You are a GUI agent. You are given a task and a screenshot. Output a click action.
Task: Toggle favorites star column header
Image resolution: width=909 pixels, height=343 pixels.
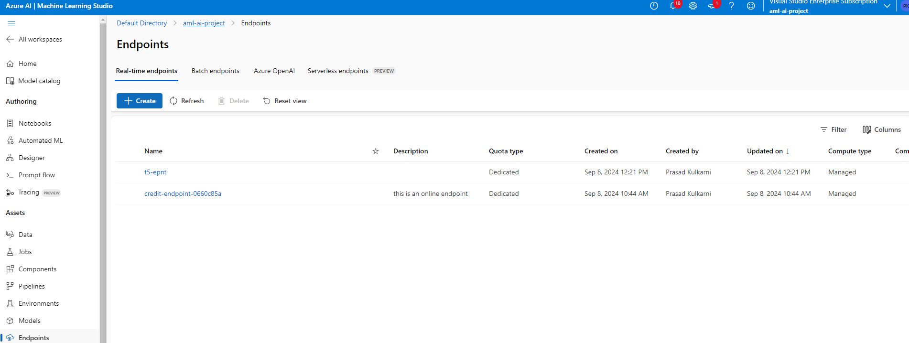click(x=376, y=151)
